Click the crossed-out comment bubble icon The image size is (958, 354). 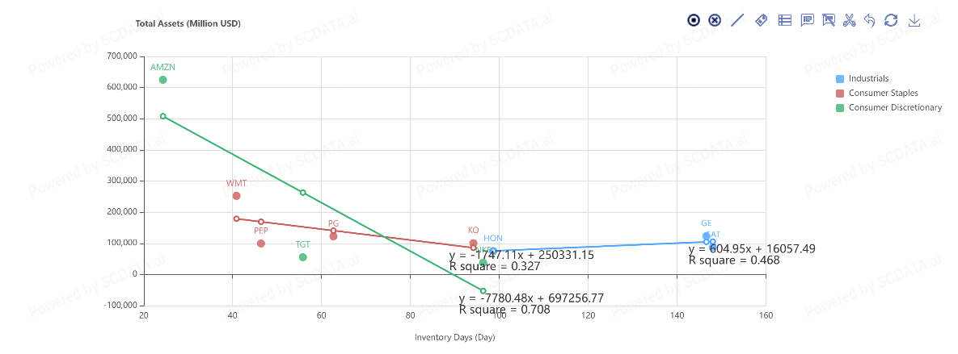(x=828, y=20)
